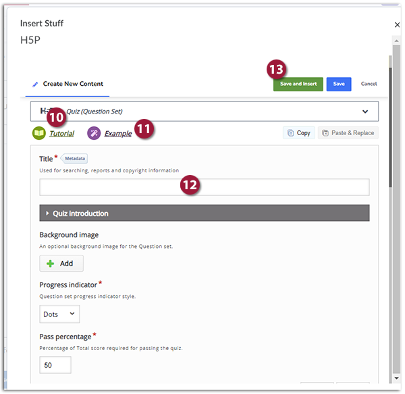Open the Progress indicator Dots dropdown
405x394 pixels.
click(x=59, y=314)
